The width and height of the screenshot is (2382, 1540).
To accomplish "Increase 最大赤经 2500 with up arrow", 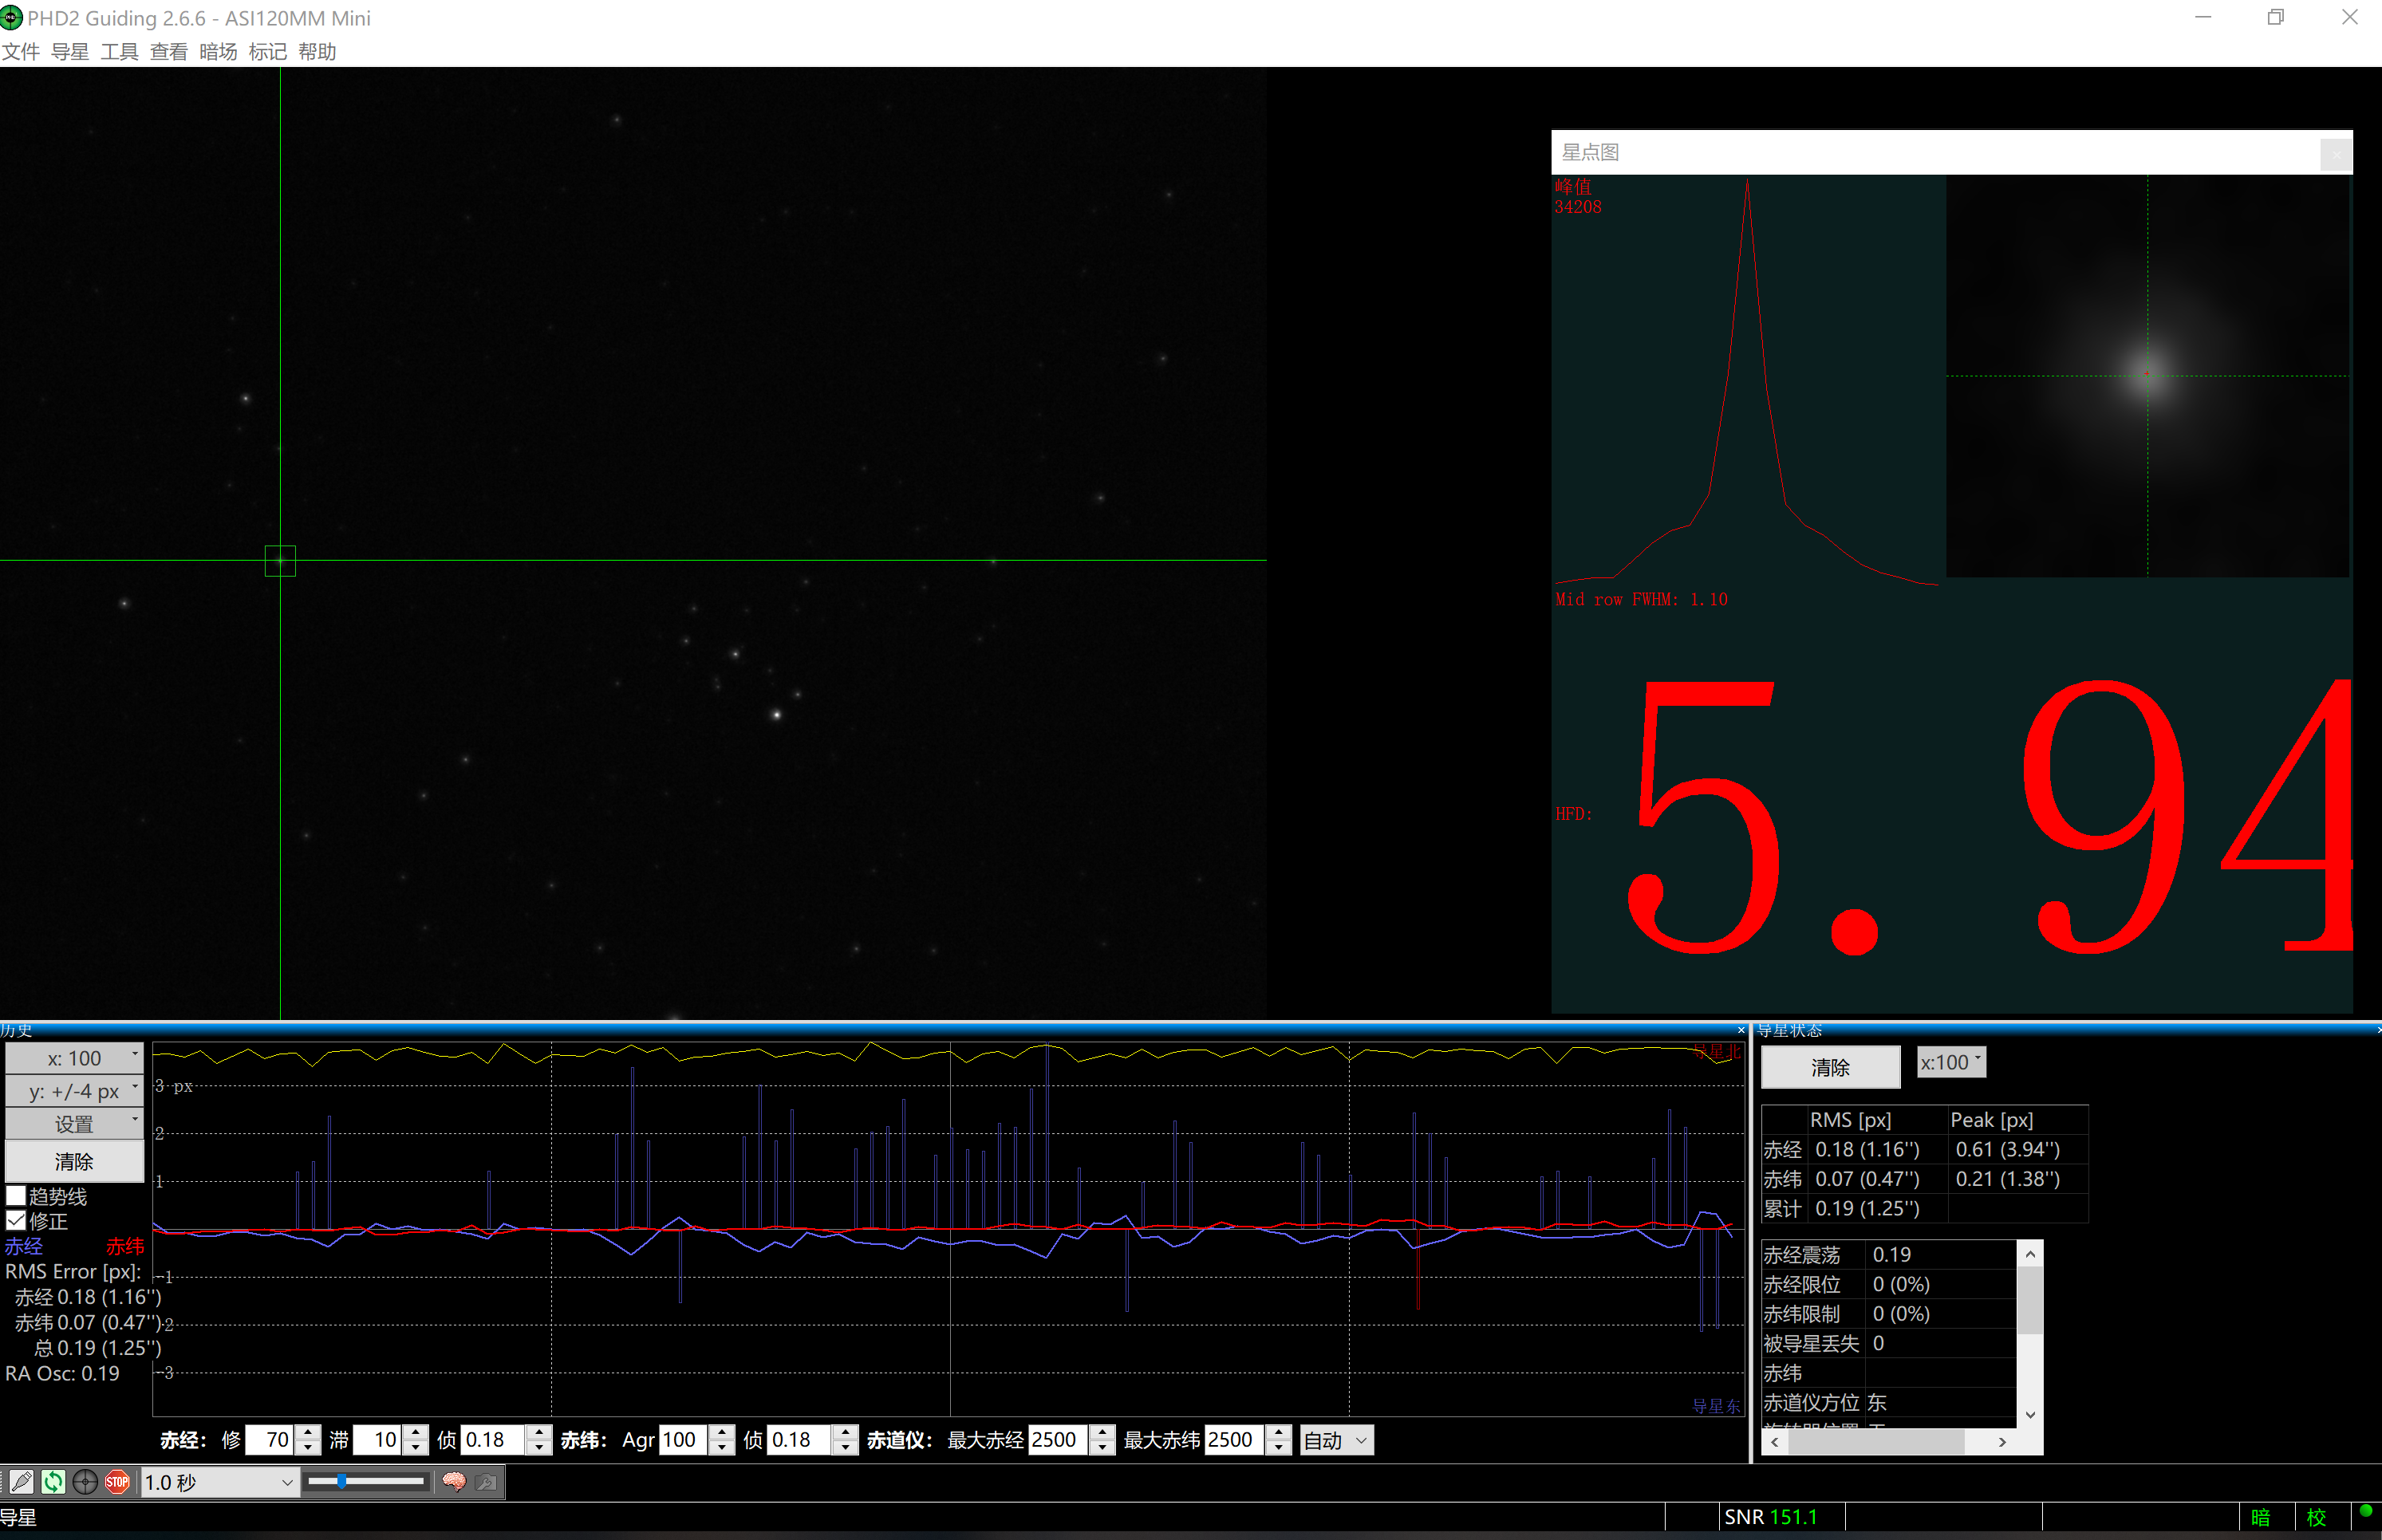I will click(1102, 1433).
